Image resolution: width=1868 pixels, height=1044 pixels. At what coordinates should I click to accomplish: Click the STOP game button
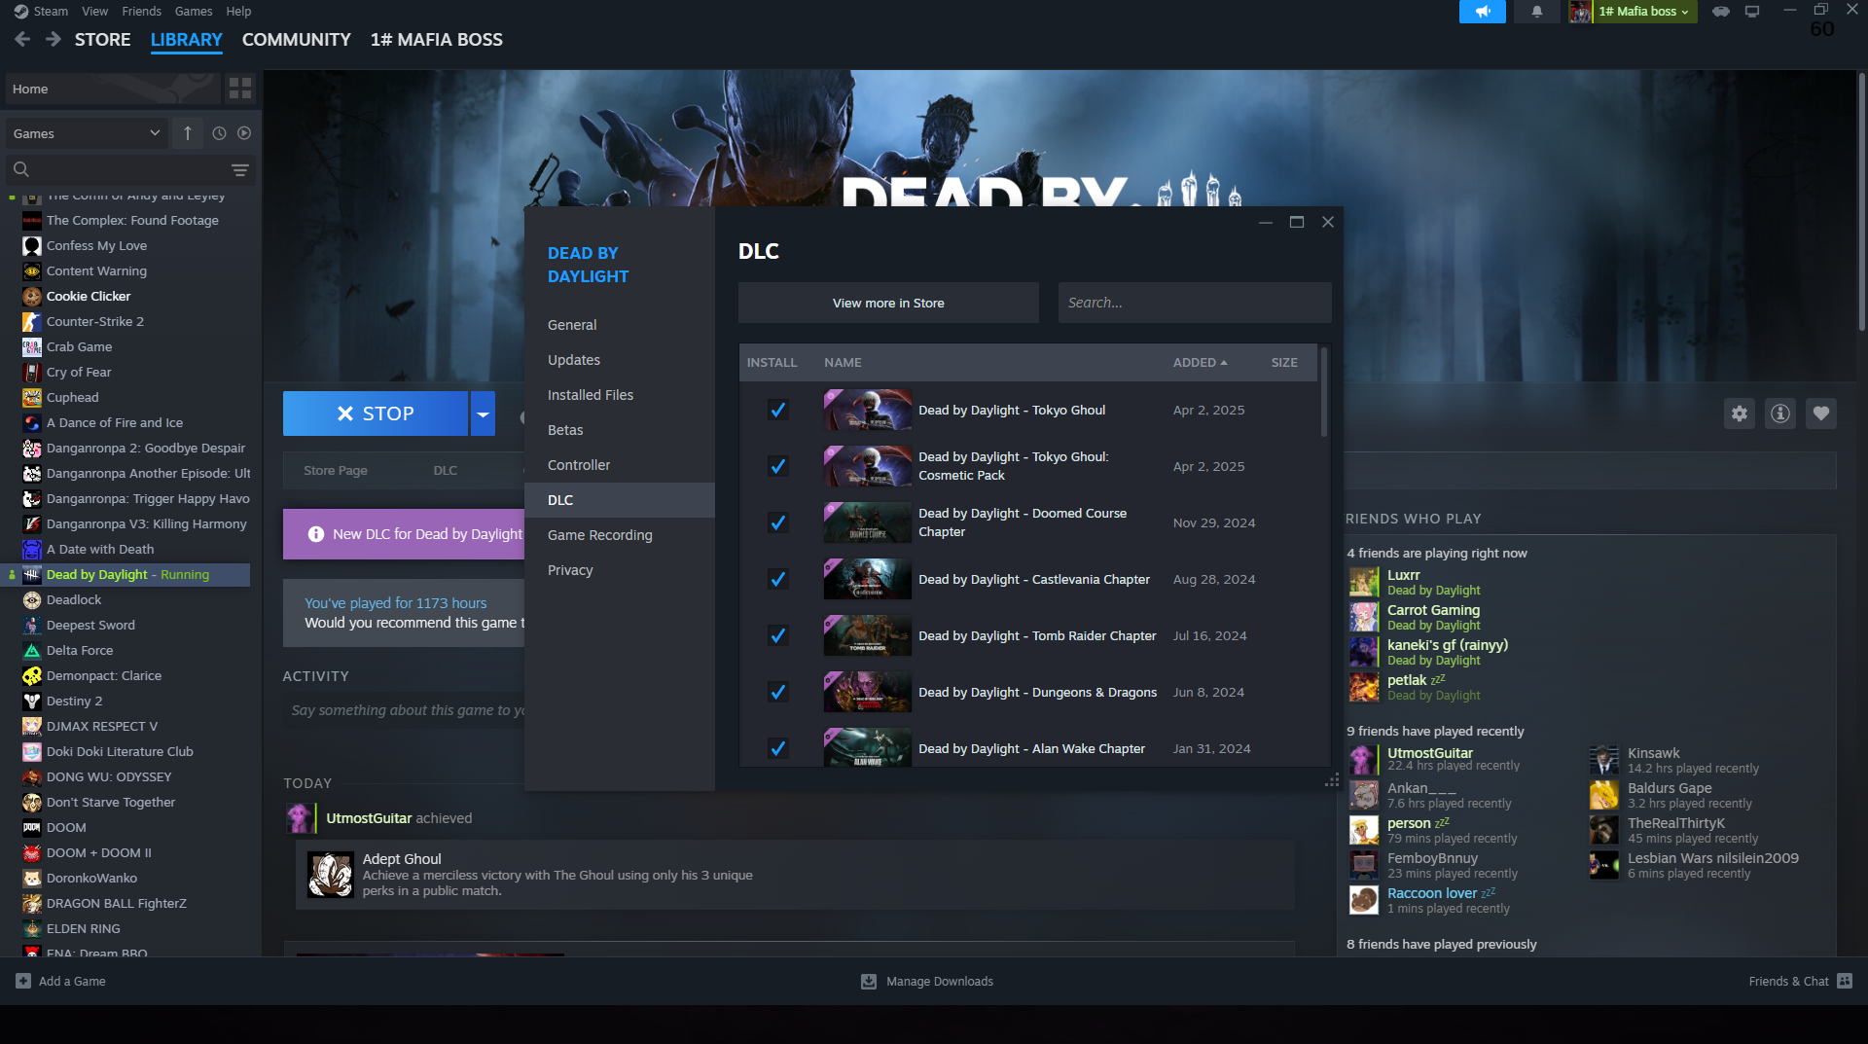point(376,414)
